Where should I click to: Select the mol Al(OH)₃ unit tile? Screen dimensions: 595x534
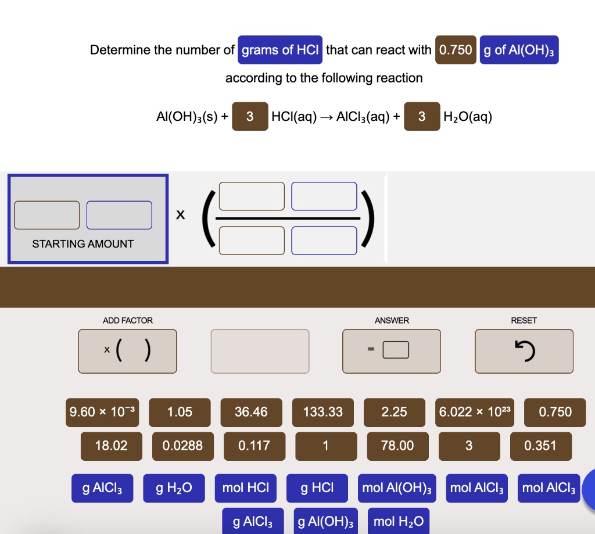tap(397, 488)
